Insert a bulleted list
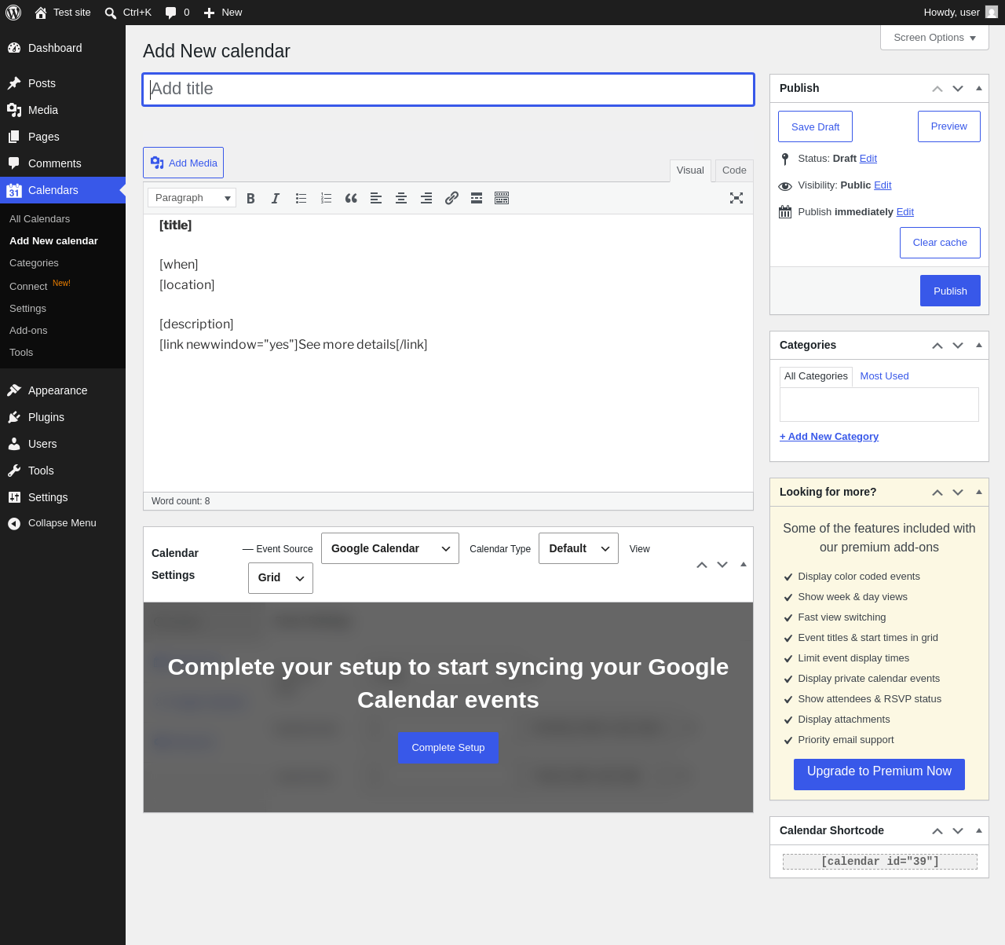This screenshot has height=945, width=1005. coord(301,198)
